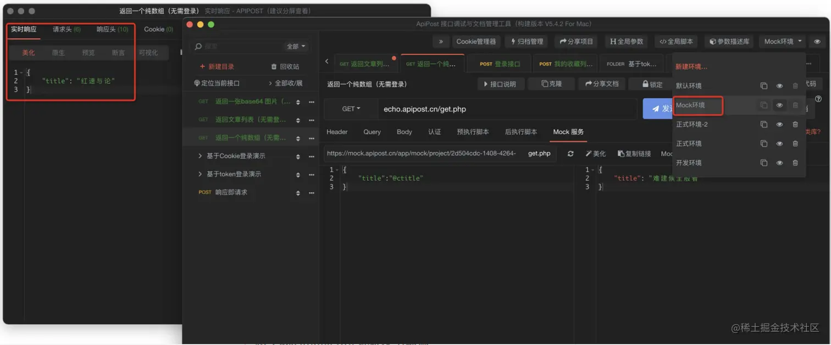Image resolution: width=831 pixels, height=345 pixels.
Task: Remove 正式环境 with its trash icon
Action: click(x=795, y=143)
